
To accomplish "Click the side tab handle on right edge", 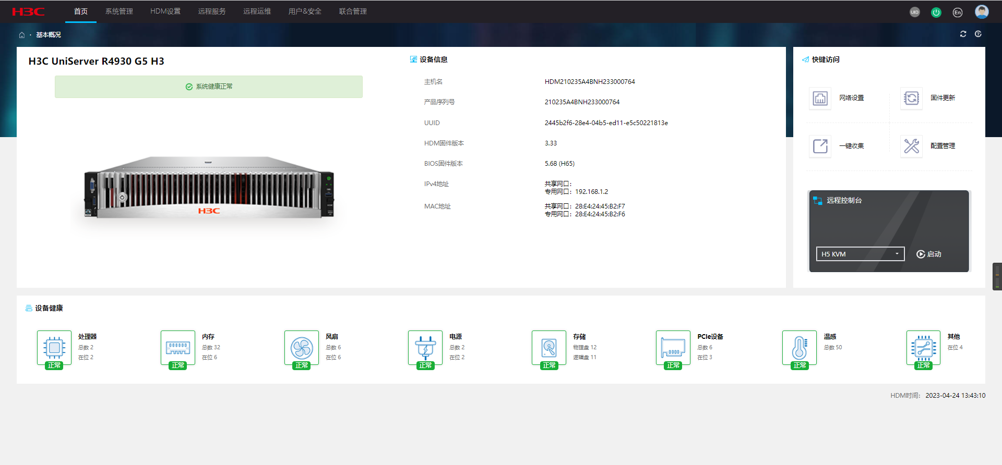I will 997,276.
